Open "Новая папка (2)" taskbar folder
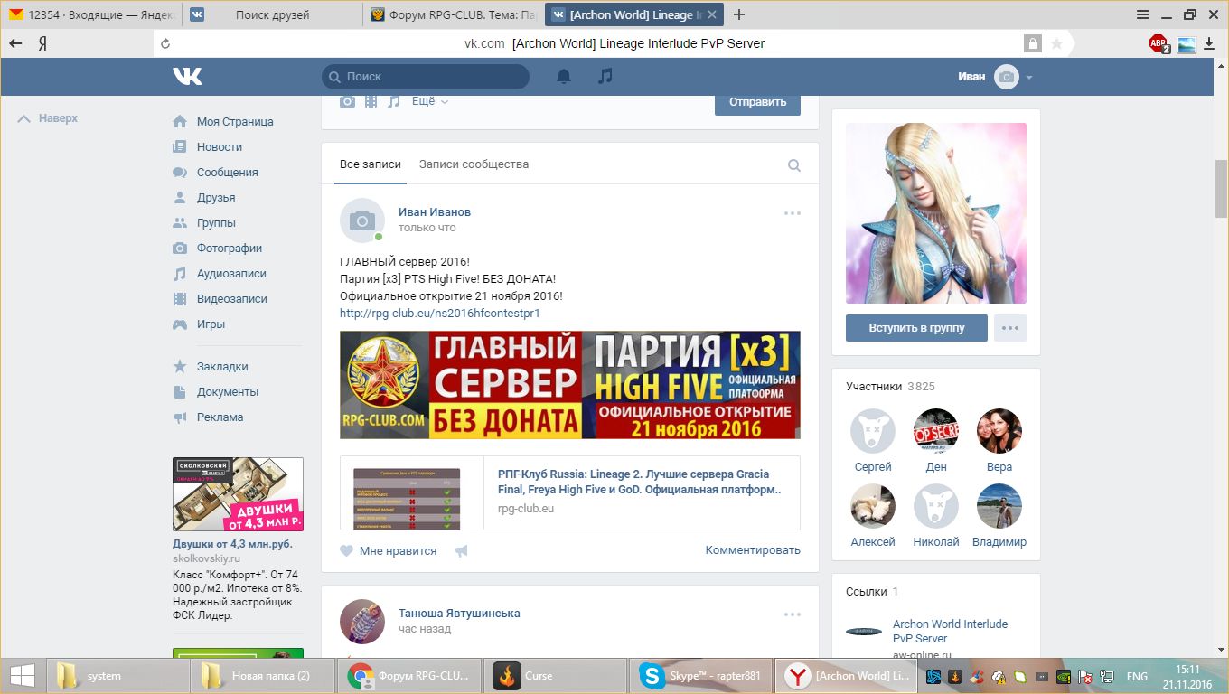Image resolution: width=1229 pixels, height=694 pixels. coord(263,676)
